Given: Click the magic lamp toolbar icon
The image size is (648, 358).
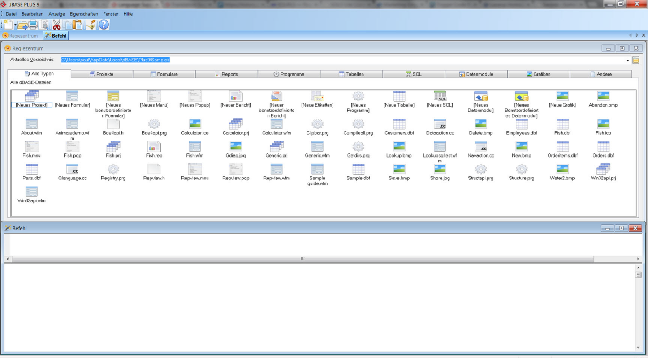Looking at the screenshot, I should click(x=91, y=25).
